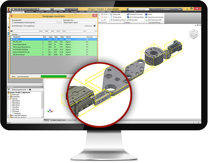Viewport: 208px width, 163px height.
Task: Open the Zusammenfügen ribbon tab
Action: point(18,12)
